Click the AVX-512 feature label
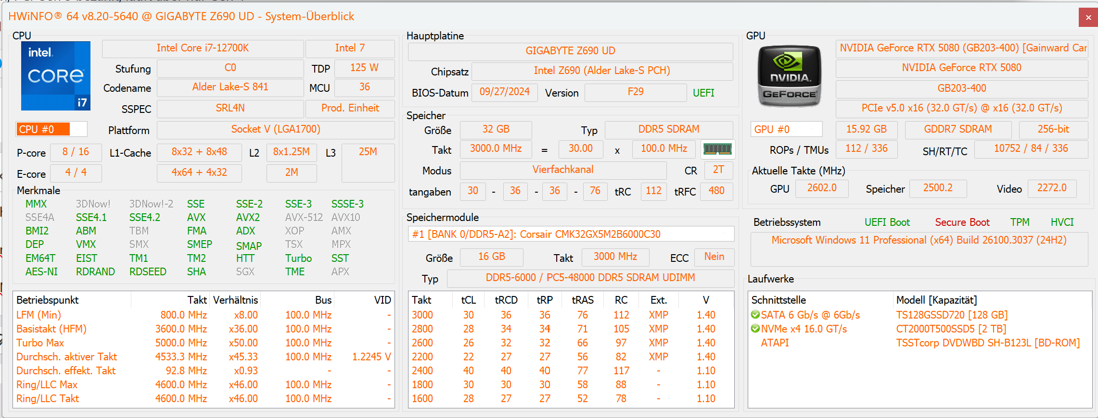The width and height of the screenshot is (1098, 418). point(304,218)
